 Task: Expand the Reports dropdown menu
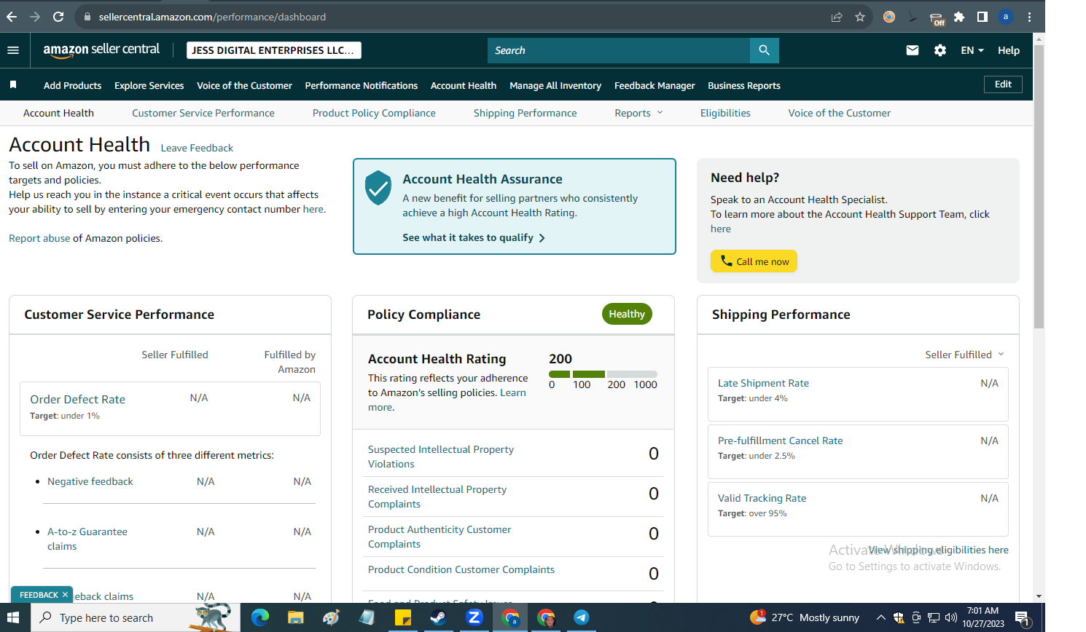tap(638, 113)
